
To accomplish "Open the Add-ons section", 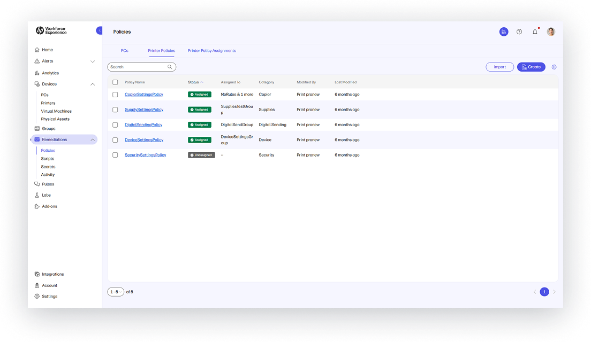I will tap(48, 206).
